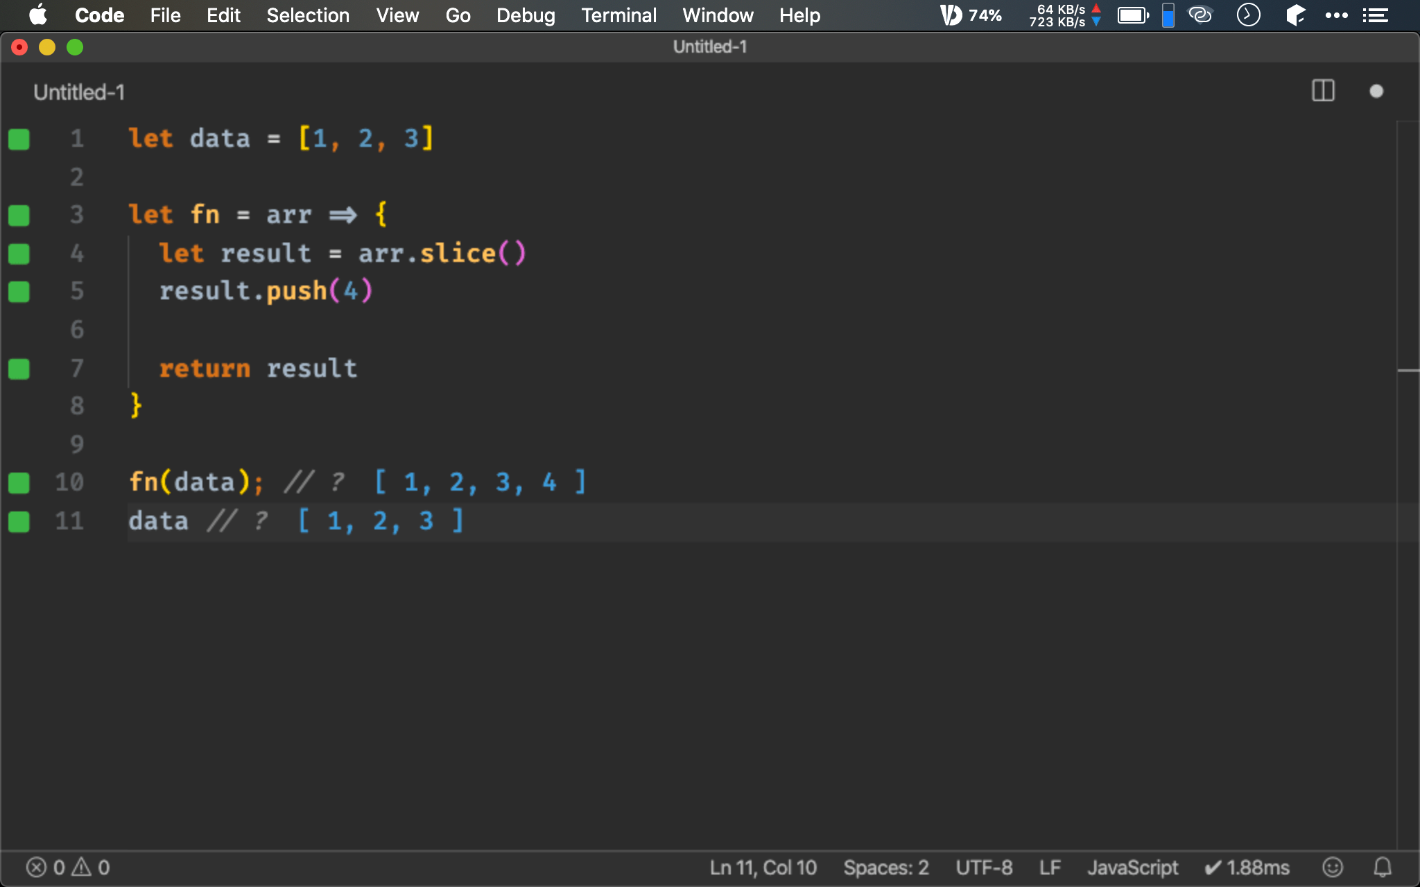Open the Terminal menu
This screenshot has height=887, width=1420.
click(618, 15)
